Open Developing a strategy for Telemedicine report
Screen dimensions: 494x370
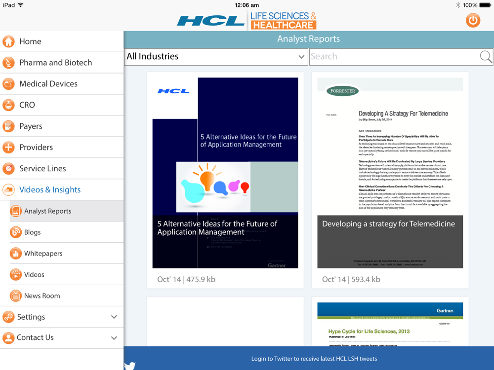[390, 173]
